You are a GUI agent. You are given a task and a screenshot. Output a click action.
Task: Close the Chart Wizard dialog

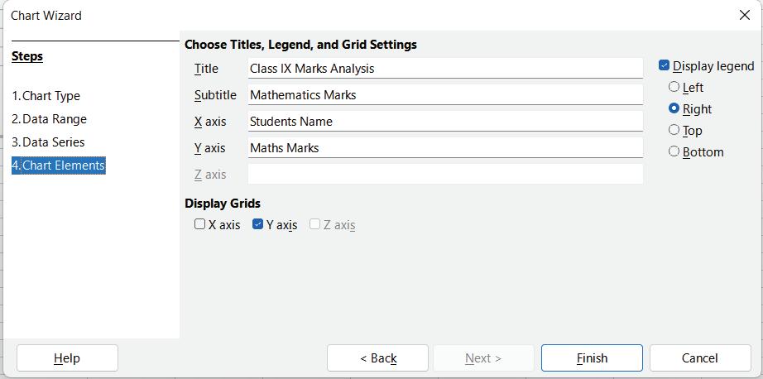point(744,15)
